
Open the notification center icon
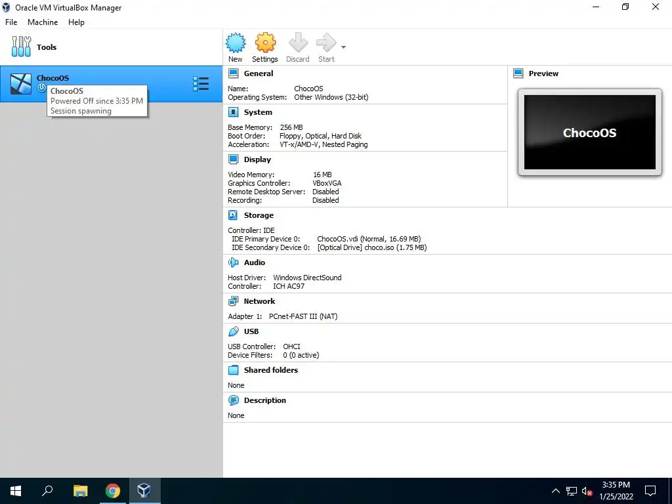(x=650, y=491)
